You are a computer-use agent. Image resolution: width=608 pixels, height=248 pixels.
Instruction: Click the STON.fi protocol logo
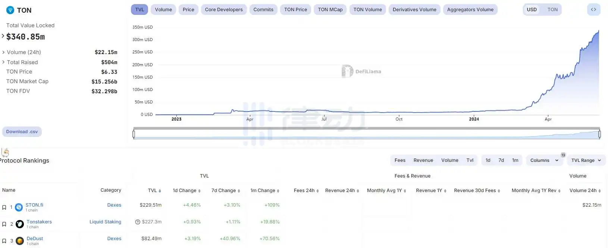pyautogui.click(x=19, y=207)
